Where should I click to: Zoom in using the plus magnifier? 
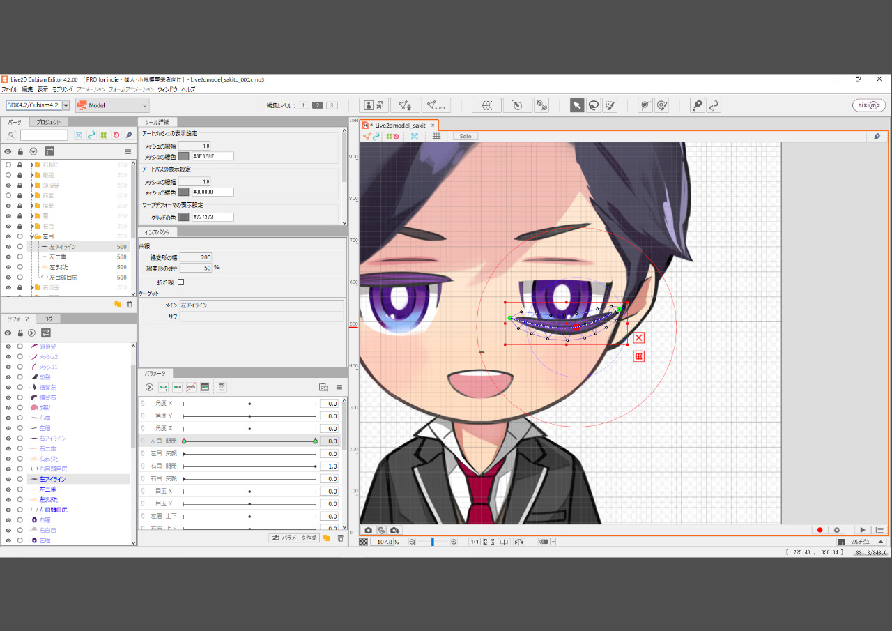[x=454, y=542]
